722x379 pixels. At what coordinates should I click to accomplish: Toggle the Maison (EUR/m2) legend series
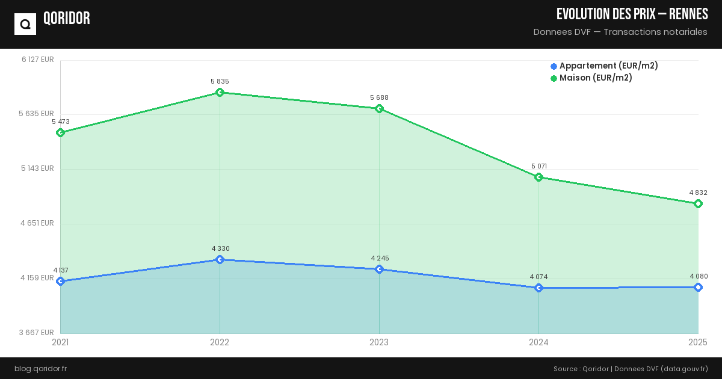[596, 78]
